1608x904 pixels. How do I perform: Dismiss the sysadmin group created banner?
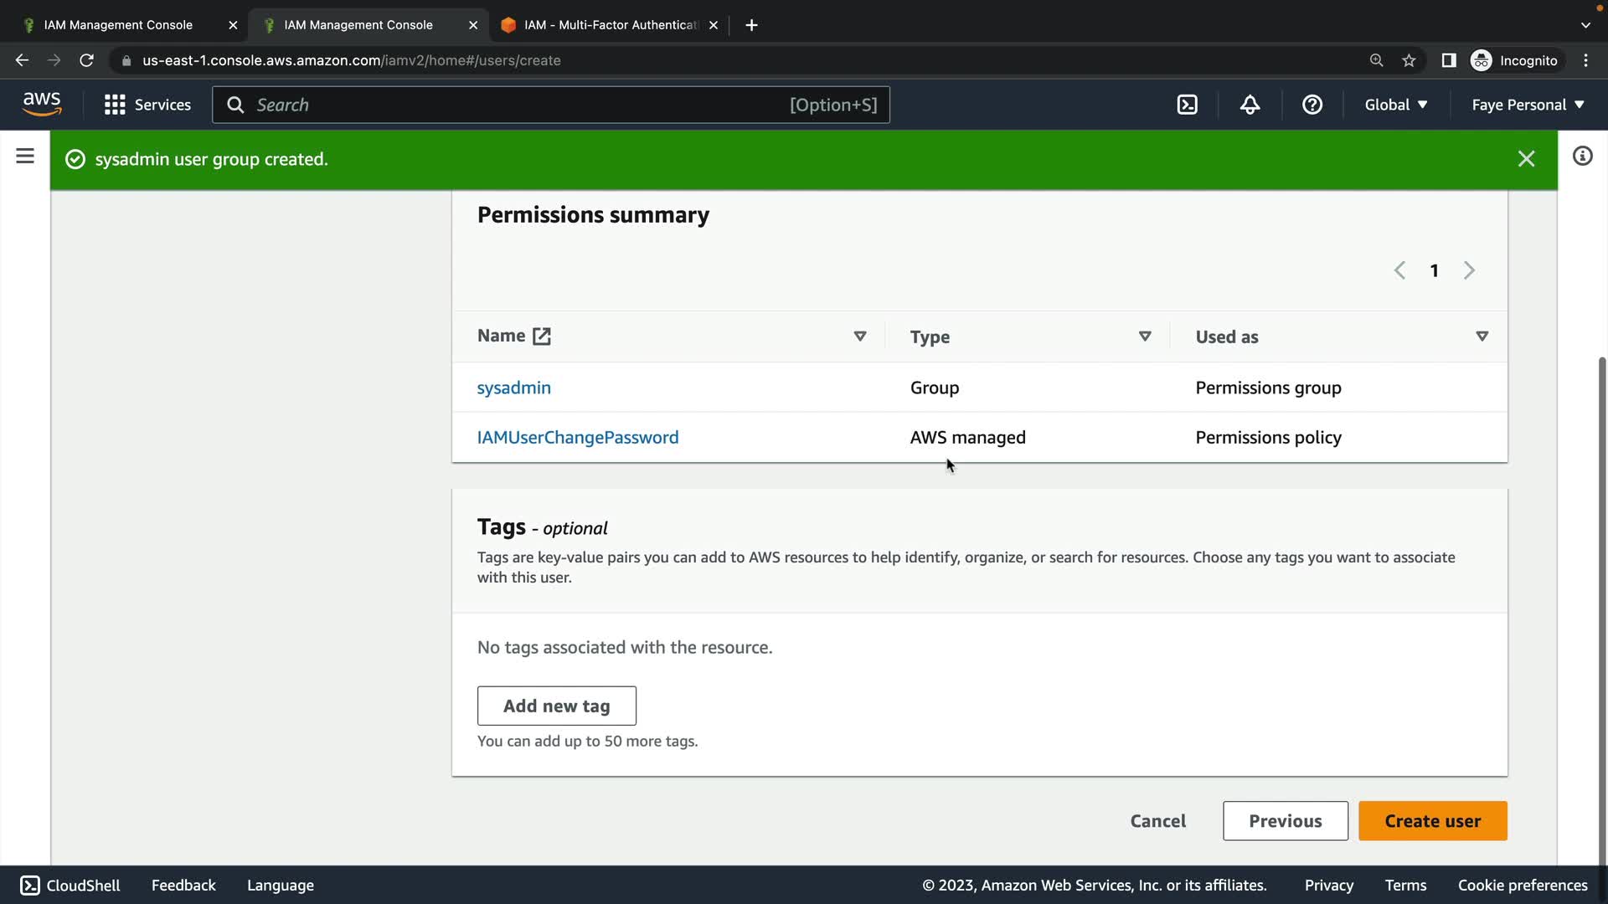[1526, 159]
